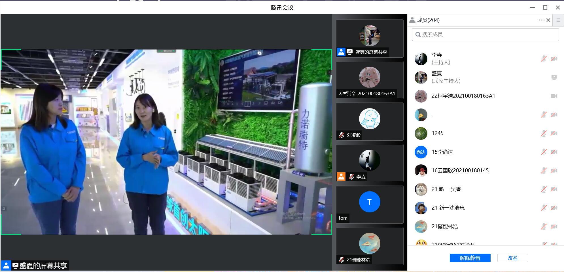Image resolution: width=564 pixels, height=272 pixels.
Task: Close the 成员 members panel
Action: pyautogui.click(x=548, y=20)
